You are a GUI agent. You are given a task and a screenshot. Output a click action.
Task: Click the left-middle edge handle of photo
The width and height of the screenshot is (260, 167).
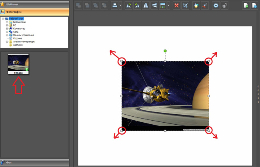tap(122, 96)
